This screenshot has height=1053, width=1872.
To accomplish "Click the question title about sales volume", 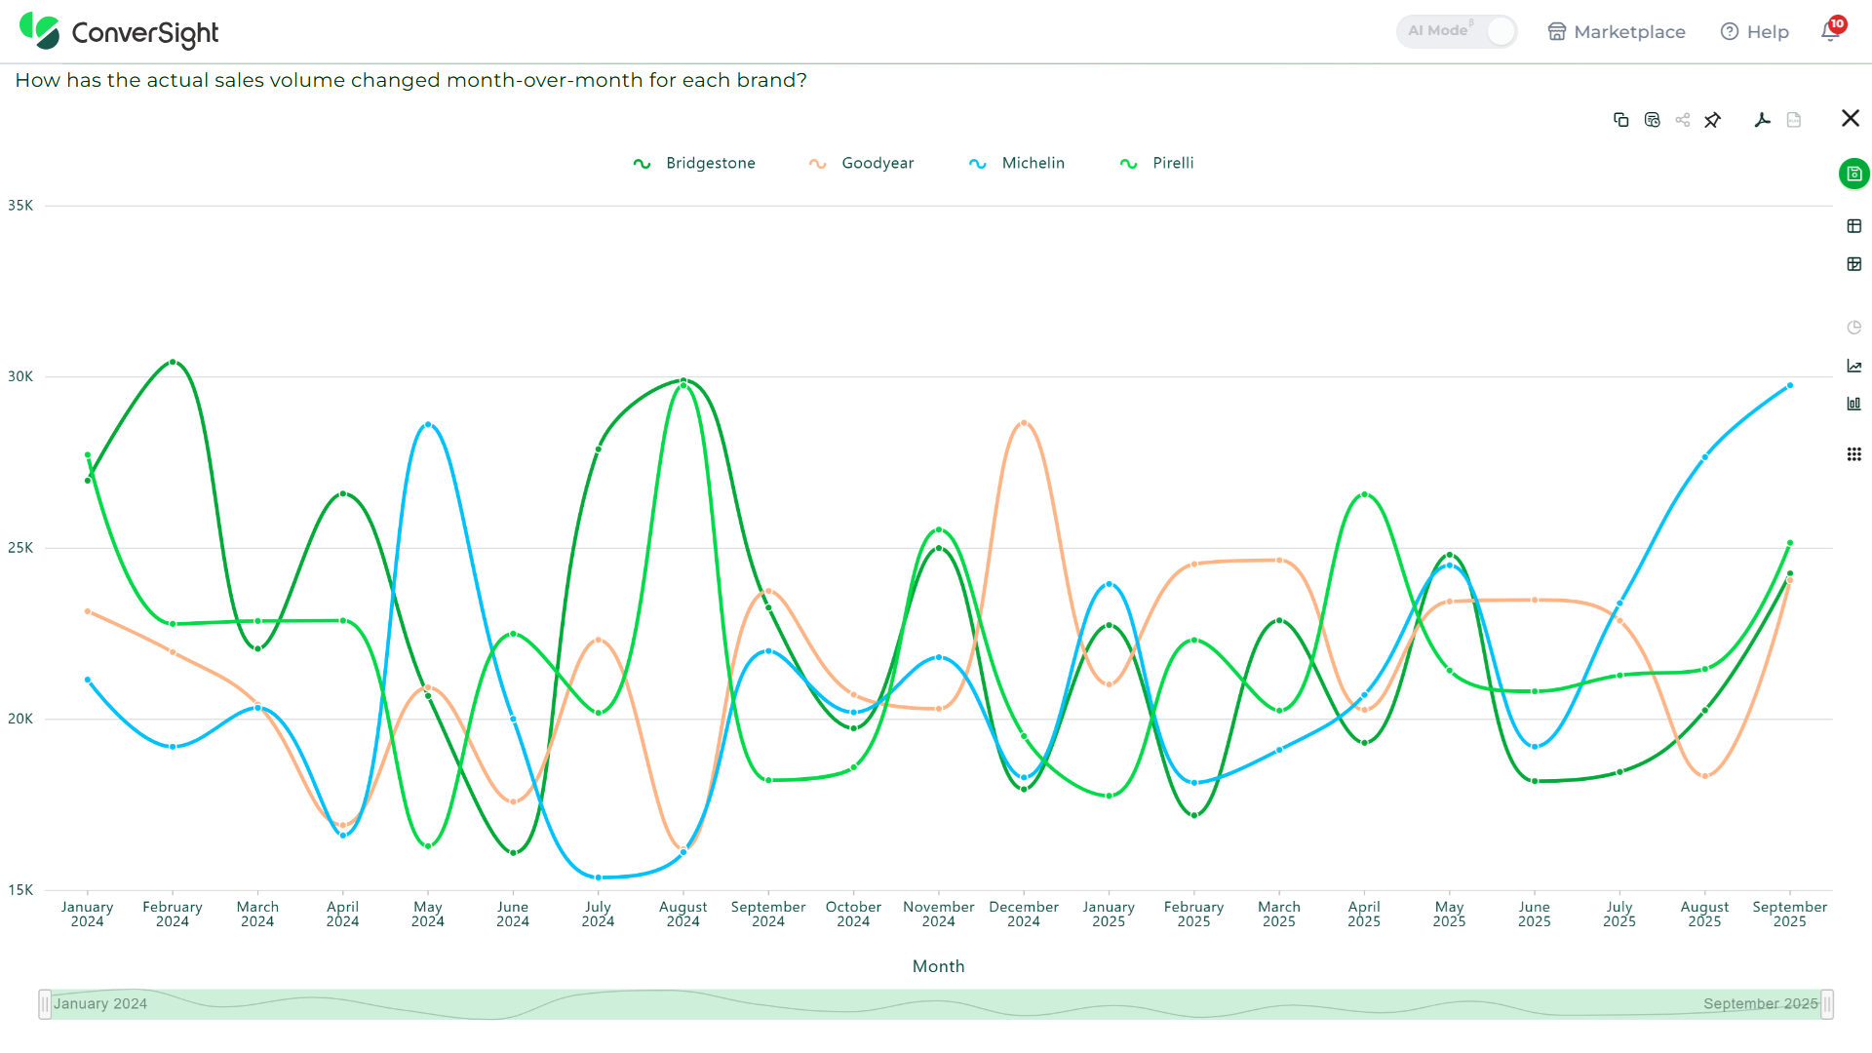I will pos(411,80).
